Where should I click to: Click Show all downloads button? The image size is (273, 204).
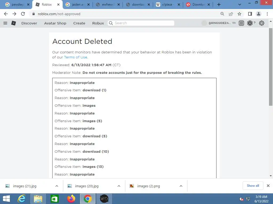coord(253,186)
